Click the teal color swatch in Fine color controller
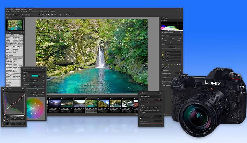This screenshot has height=143, width=247. [35, 76]
